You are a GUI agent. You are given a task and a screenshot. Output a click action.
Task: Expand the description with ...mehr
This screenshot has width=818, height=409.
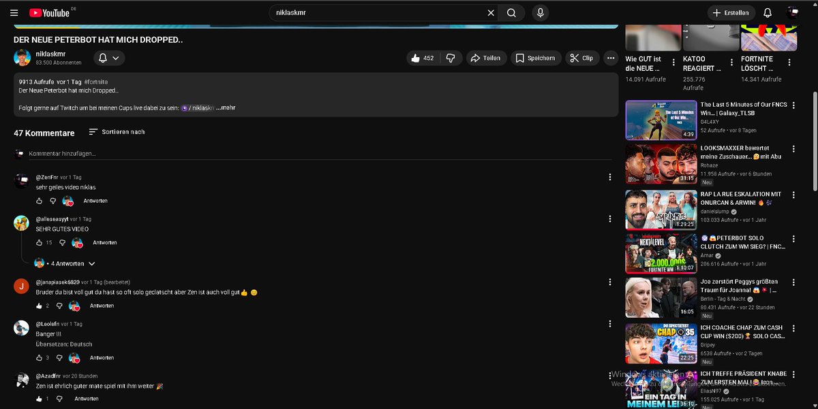point(226,108)
